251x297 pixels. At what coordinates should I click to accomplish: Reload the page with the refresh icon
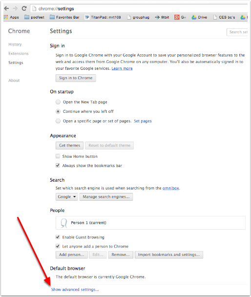[x=24, y=8]
